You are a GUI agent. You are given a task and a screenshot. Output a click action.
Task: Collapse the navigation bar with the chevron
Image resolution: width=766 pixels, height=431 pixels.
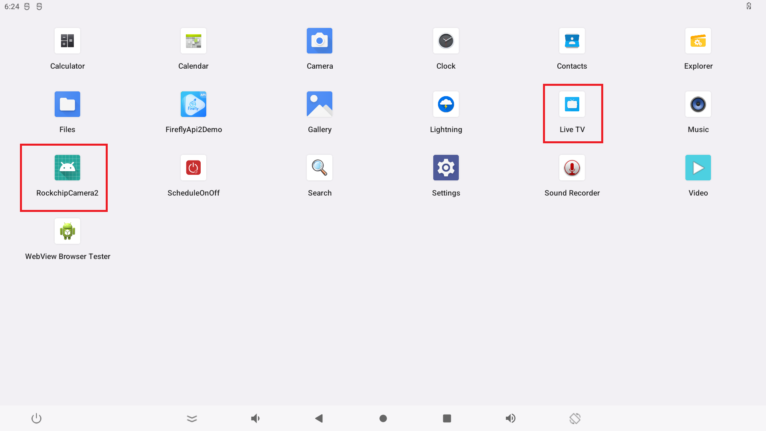click(191, 418)
